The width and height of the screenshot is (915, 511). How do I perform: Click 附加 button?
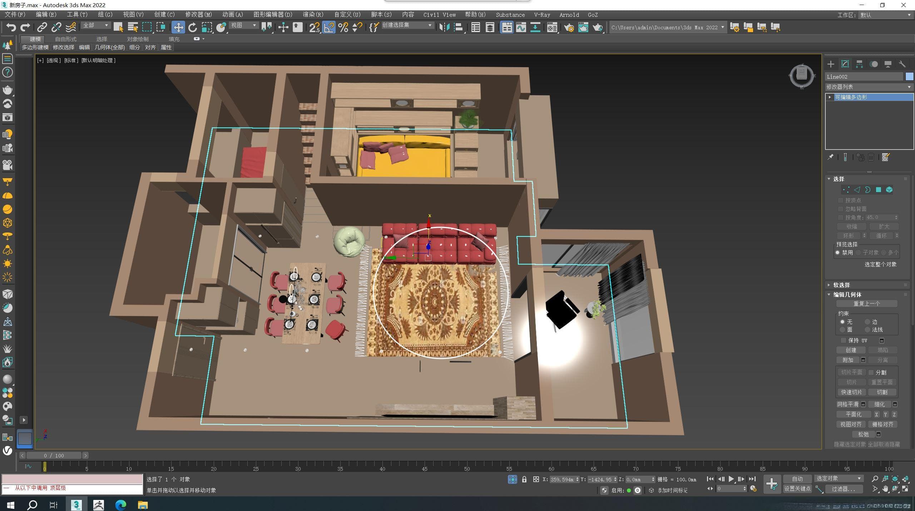tap(848, 360)
